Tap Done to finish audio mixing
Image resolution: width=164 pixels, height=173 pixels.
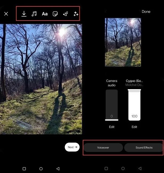(146, 11)
